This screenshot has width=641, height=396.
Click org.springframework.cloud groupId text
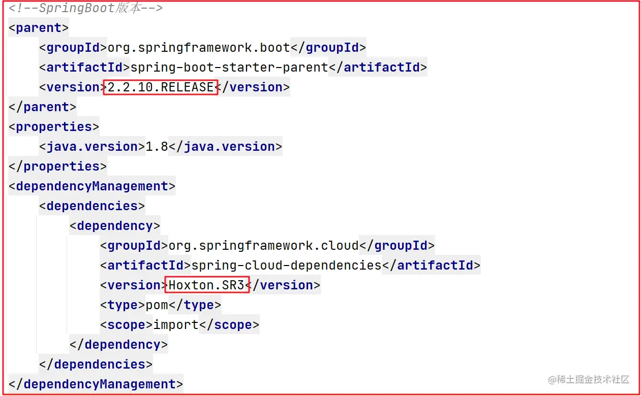[263, 246]
